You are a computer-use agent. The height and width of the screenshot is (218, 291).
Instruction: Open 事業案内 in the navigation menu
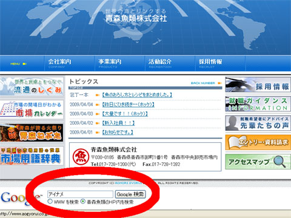110,63
